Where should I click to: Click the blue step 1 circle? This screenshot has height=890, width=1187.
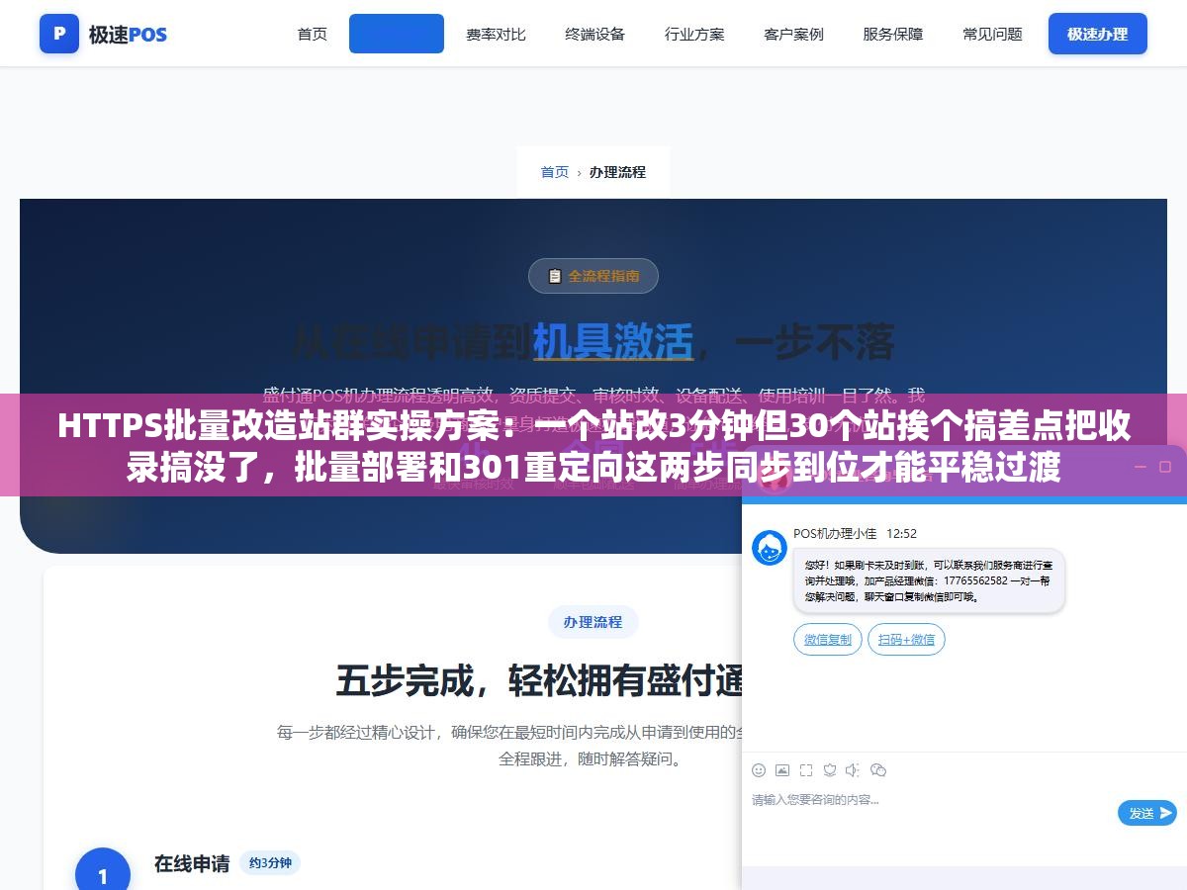point(103,874)
